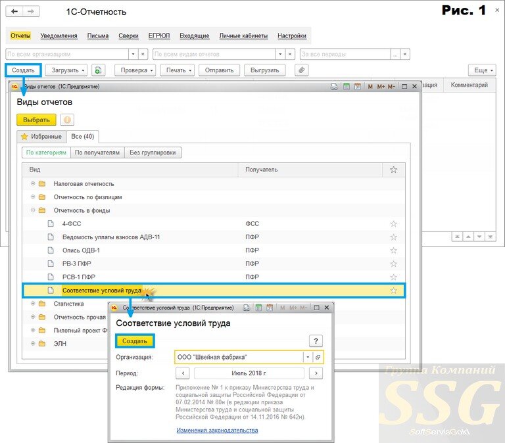Open the period picker ellipsis button

click(395, 54)
